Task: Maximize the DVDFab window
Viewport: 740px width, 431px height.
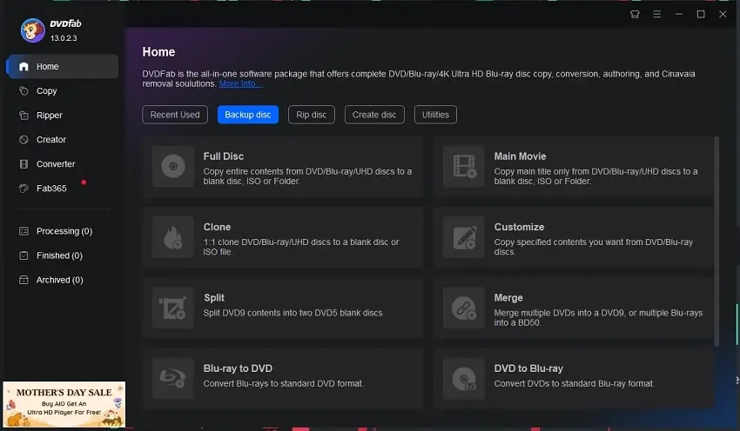Action: tap(701, 14)
